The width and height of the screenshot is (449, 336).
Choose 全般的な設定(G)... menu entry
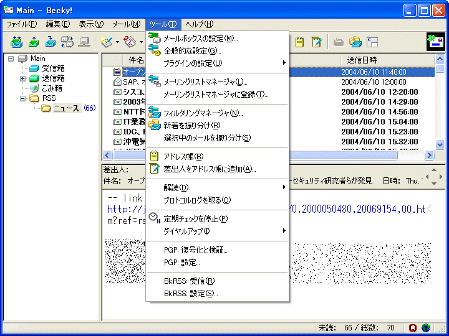(x=218, y=51)
